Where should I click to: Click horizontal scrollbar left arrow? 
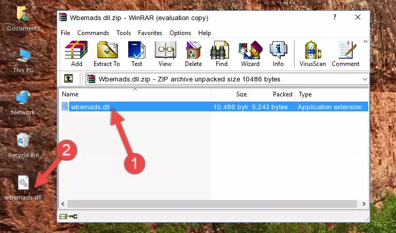pos(63,204)
